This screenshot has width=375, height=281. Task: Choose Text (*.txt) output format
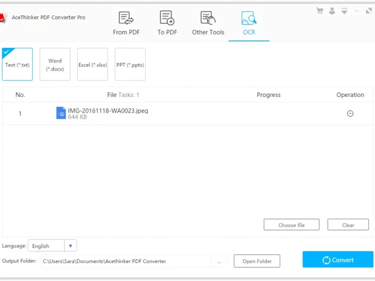[17, 64]
